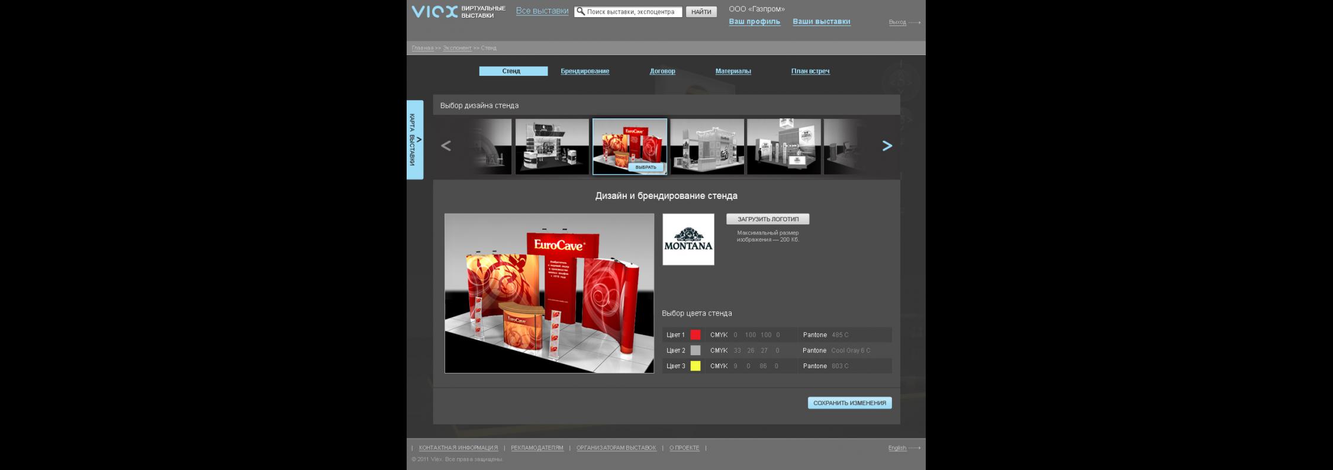Open Контактная информация footer link

pos(458,448)
